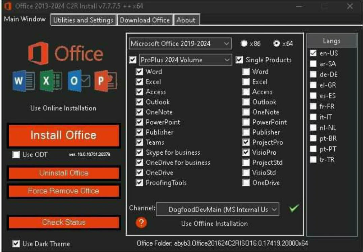Image resolution: width=363 pixels, height=252 pixels.
Task: Enable the Use ODT checkbox
Action: pyautogui.click(x=16, y=155)
